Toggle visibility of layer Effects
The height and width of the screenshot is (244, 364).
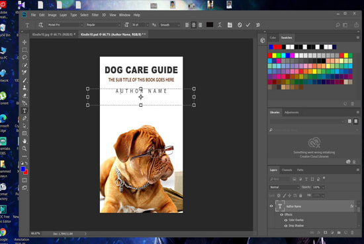tap(281, 214)
